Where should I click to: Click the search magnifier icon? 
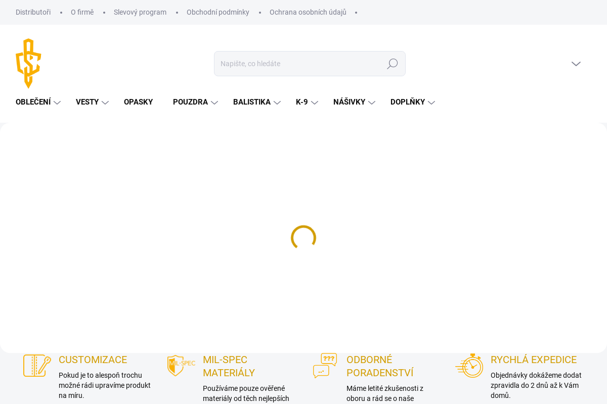[392, 64]
